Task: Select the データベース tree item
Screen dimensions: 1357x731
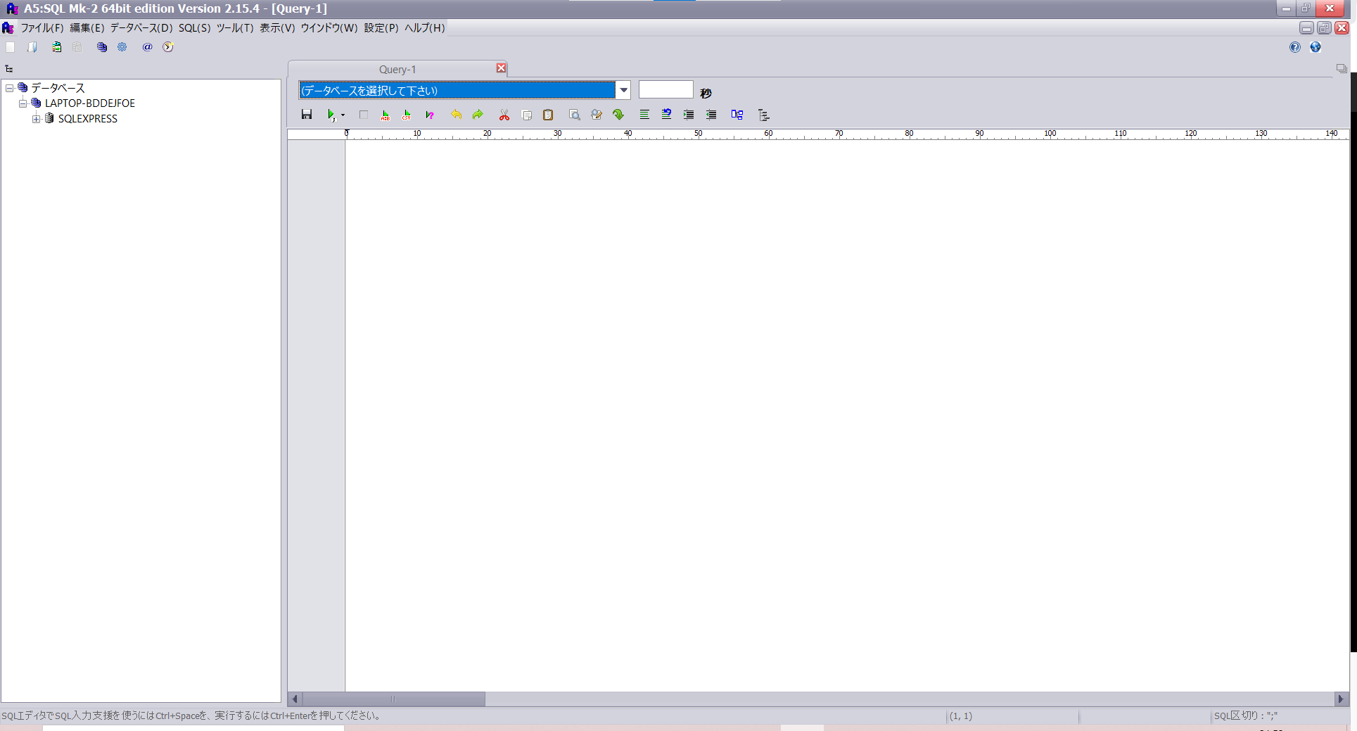Action: (x=58, y=88)
